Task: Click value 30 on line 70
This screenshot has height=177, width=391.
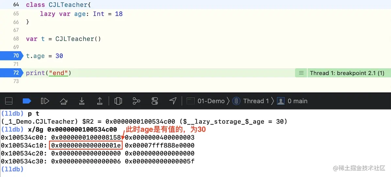Action: [x=59, y=56]
